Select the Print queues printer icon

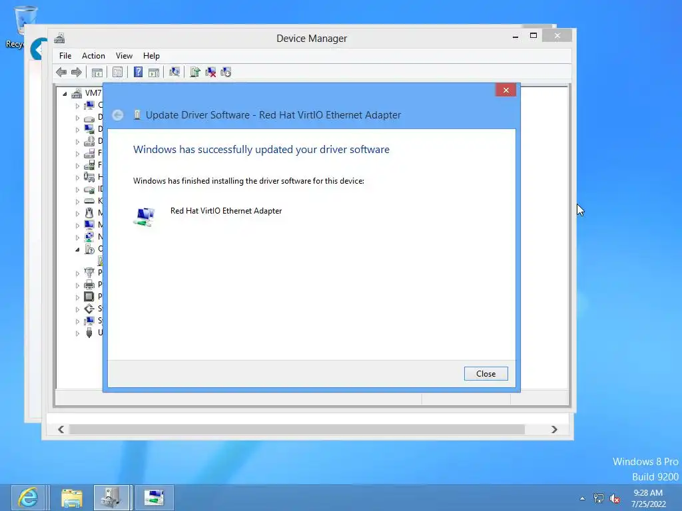[89, 285]
